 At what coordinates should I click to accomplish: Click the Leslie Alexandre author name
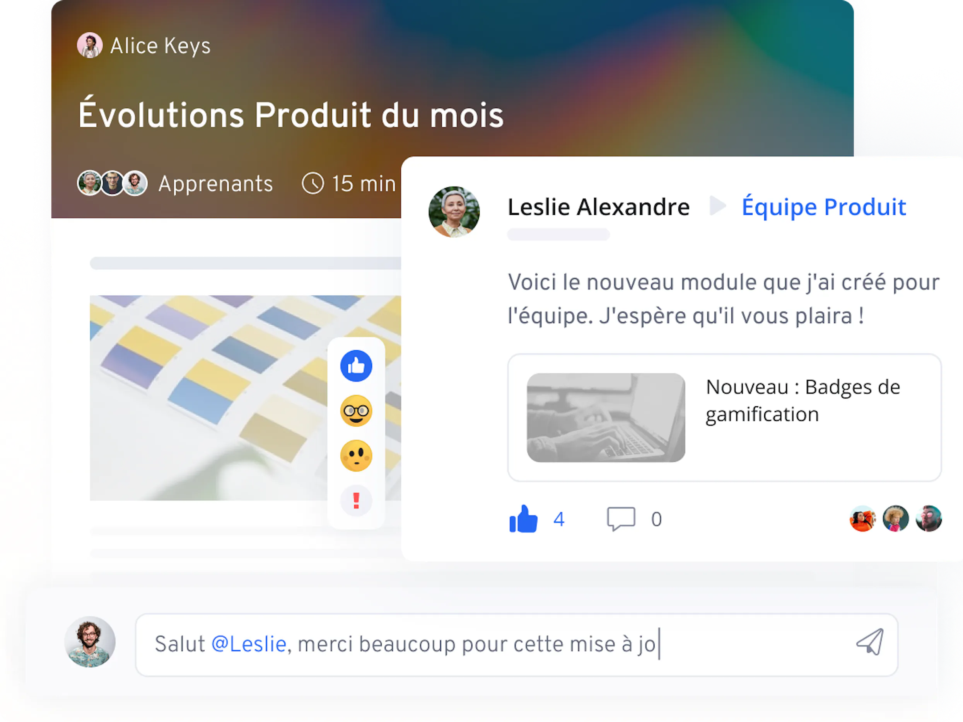pos(599,207)
